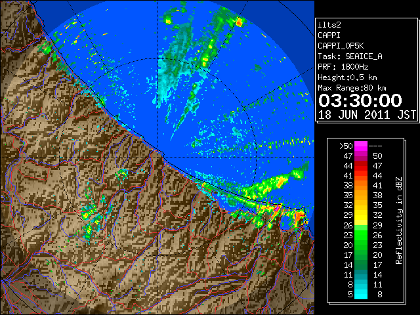Viewport: 420px width, 315px height.
Task: Click the '---' legend entry
Action: coord(375,146)
